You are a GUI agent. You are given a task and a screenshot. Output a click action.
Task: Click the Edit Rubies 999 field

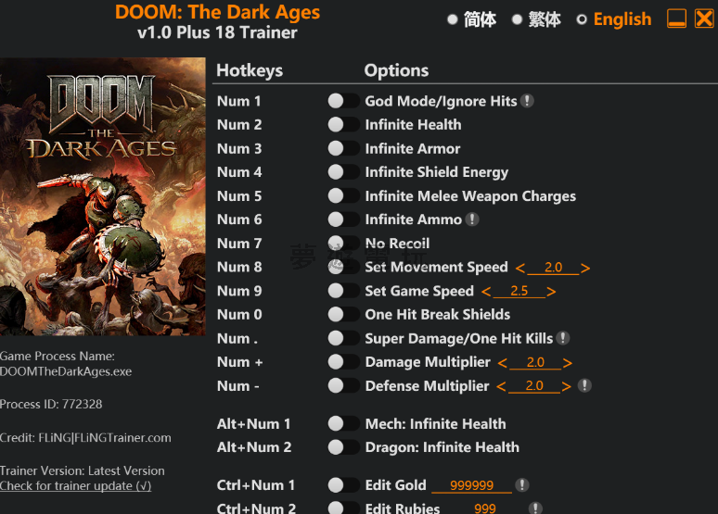pyautogui.click(x=485, y=508)
